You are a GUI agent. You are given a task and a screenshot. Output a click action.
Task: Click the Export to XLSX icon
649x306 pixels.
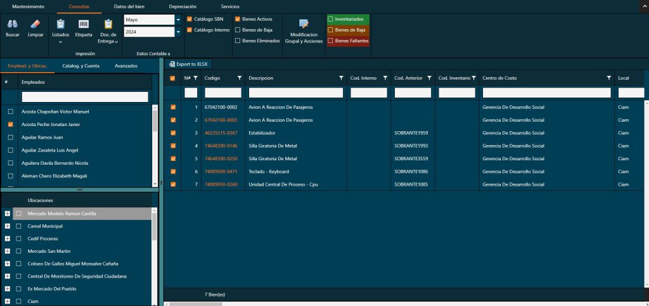coord(172,65)
